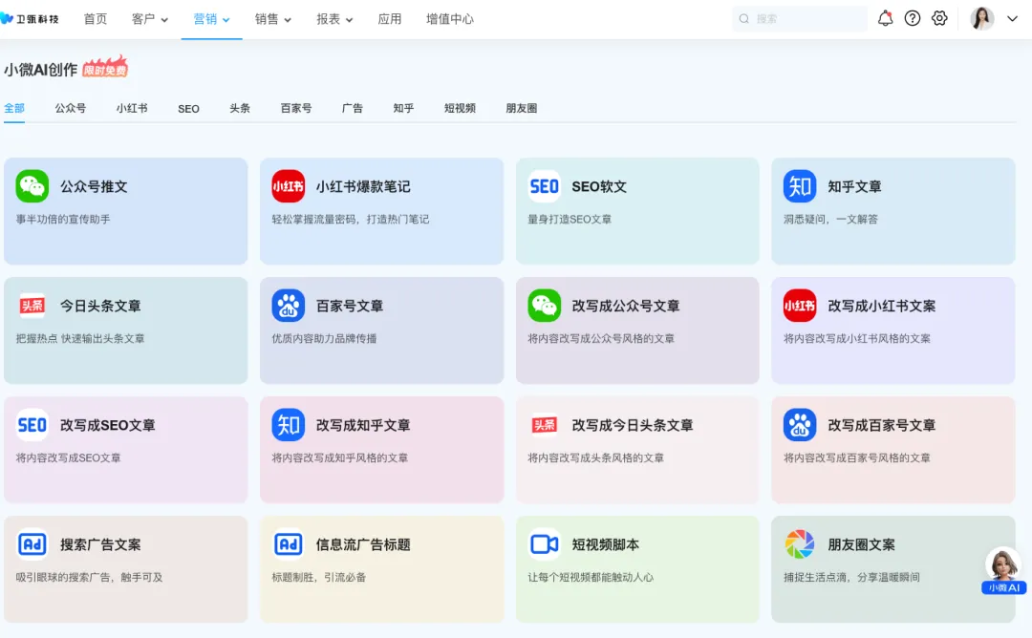Click the notification bell icon
Screen dimensions: 1032x638
[x=885, y=18]
